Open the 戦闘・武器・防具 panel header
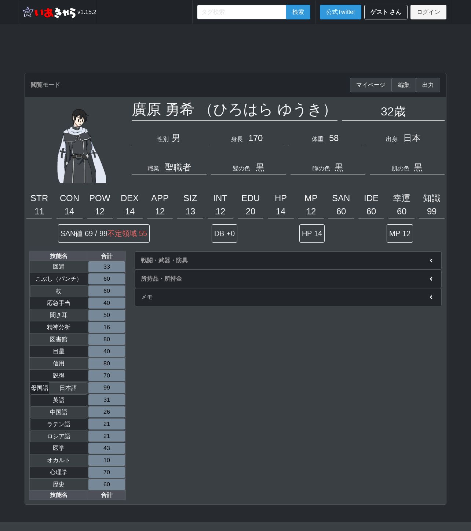This screenshot has width=471, height=531. coord(288,261)
